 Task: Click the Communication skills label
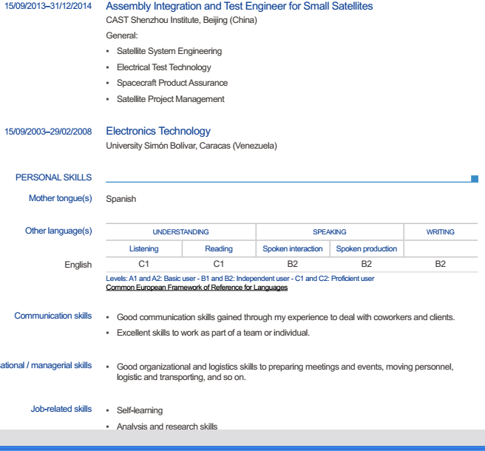click(x=53, y=316)
